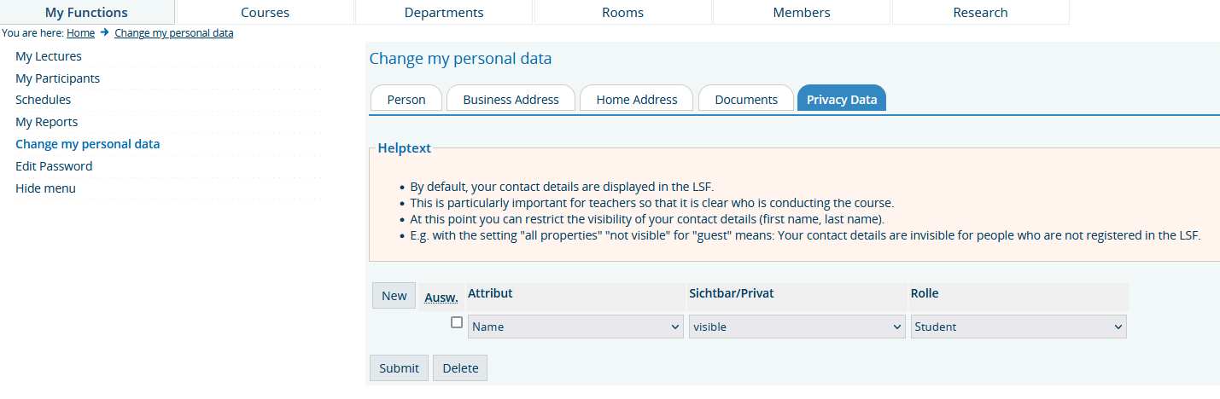The image size is (1220, 399).
Task: Open the Business Address tab
Action: 511,100
